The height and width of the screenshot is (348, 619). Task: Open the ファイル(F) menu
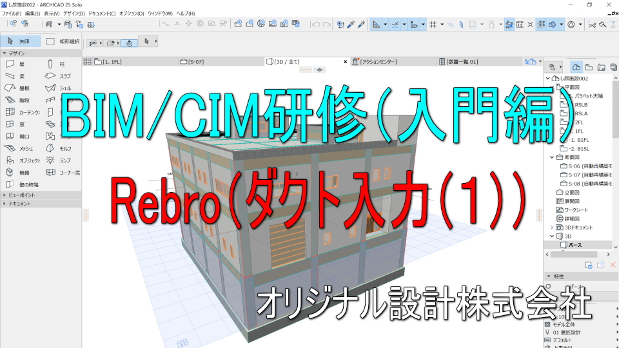click(x=12, y=13)
